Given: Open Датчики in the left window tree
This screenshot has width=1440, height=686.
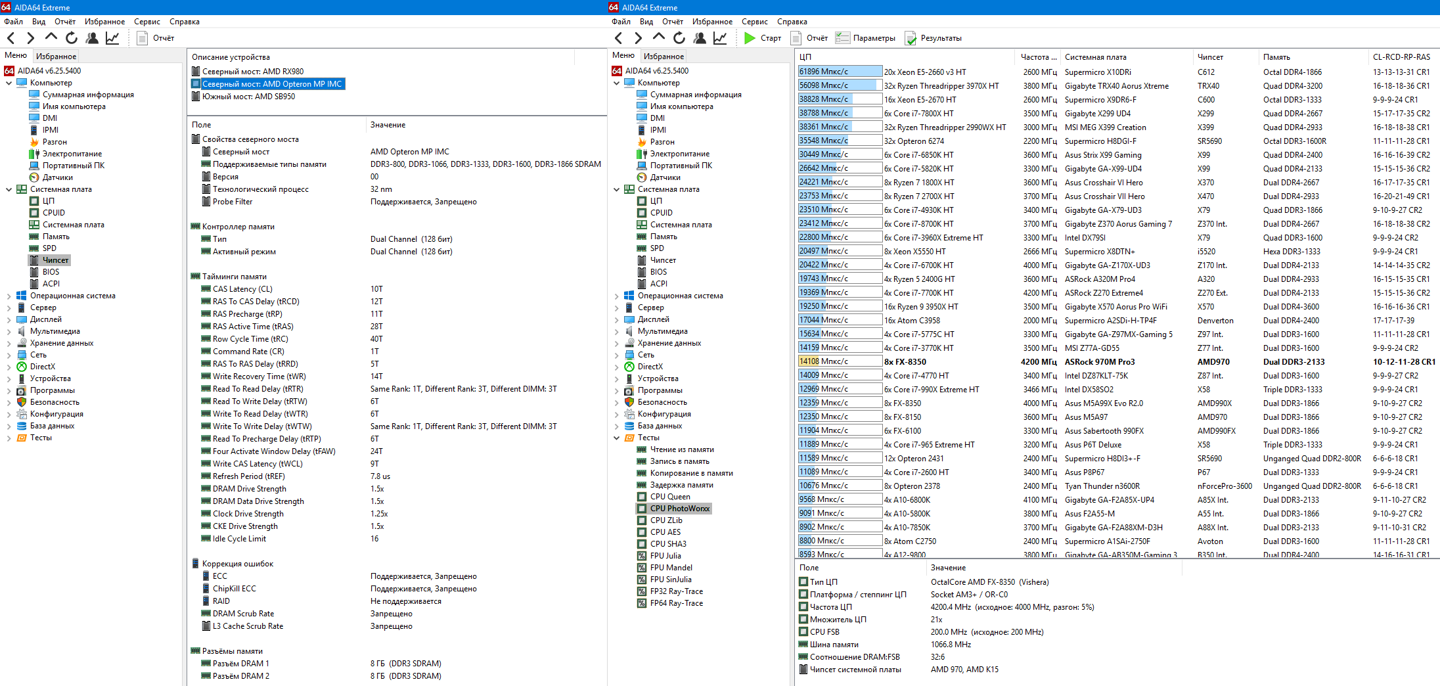Looking at the screenshot, I should (x=58, y=177).
